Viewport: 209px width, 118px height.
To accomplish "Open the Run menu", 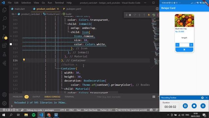I will (x=50, y=3).
